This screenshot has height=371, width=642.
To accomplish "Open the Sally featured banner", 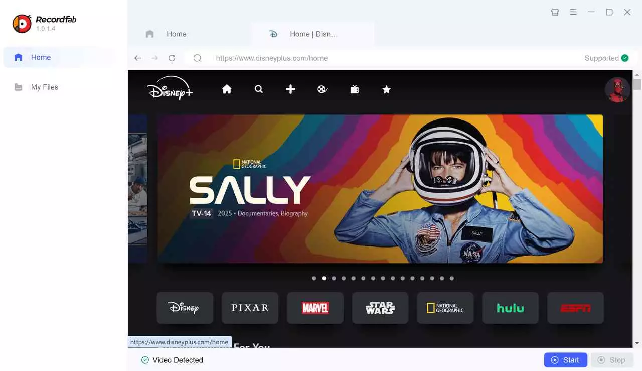I will [380, 189].
